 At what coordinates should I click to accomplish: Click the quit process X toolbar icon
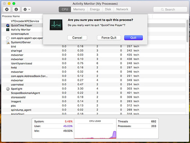point(7,9)
